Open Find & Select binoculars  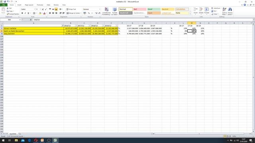pyautogui.click(x=230, y=11)
